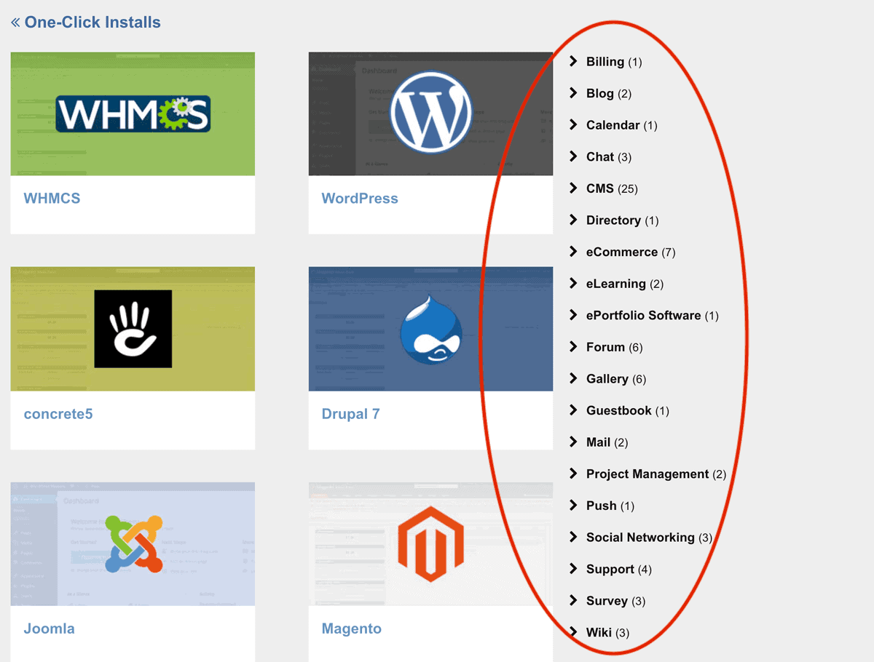This screenshot has width=874, height=662.
Task: Expand the Directory category chevron
Action: tap(573, 220)
